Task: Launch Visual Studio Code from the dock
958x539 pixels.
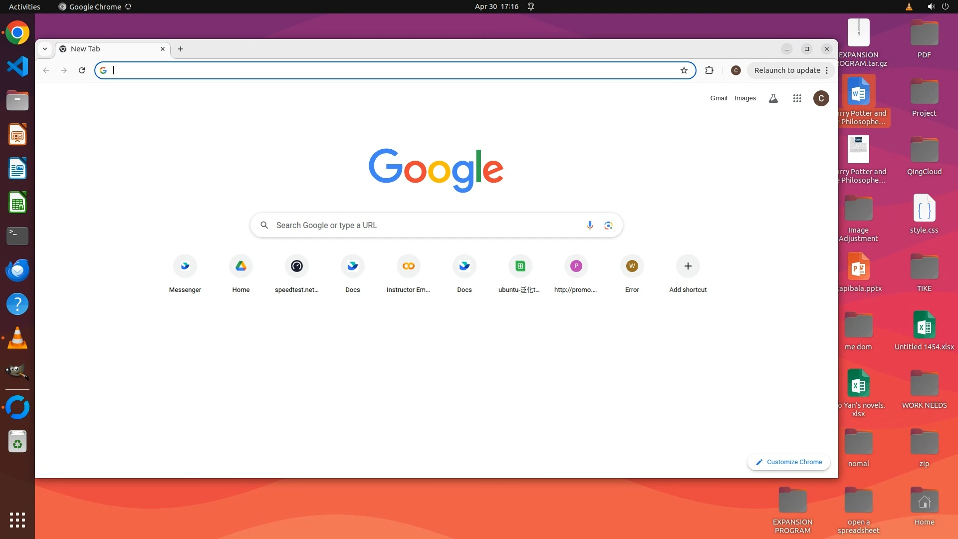Action: pyautogui.click(x=17, y=67)
